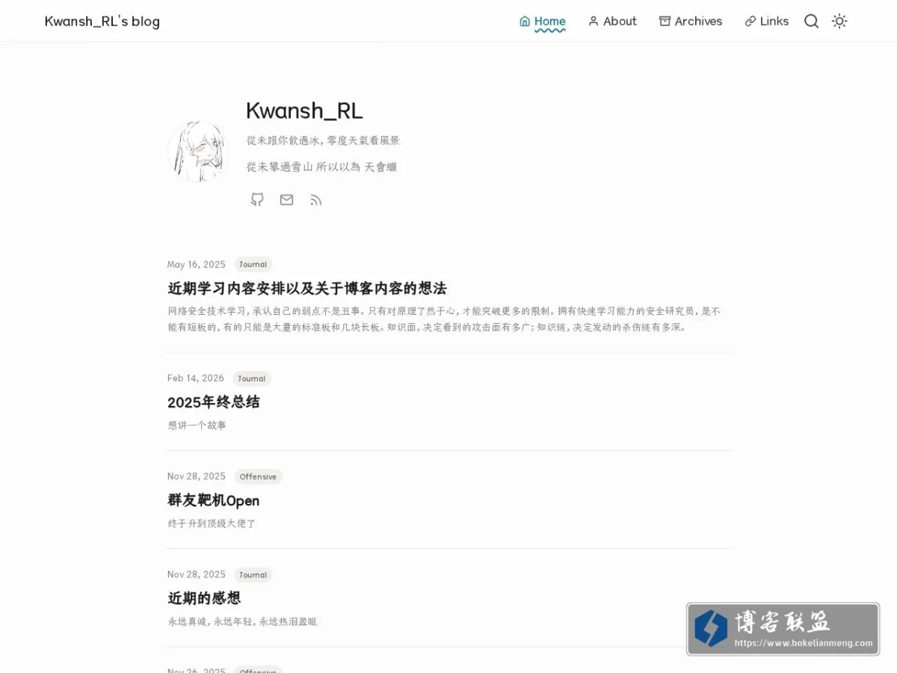This screenshot has height=673, width=897.
Task: Open post 近期学习内容安排以及关于博客内容的想法
Action: click(x=306, y=288)
